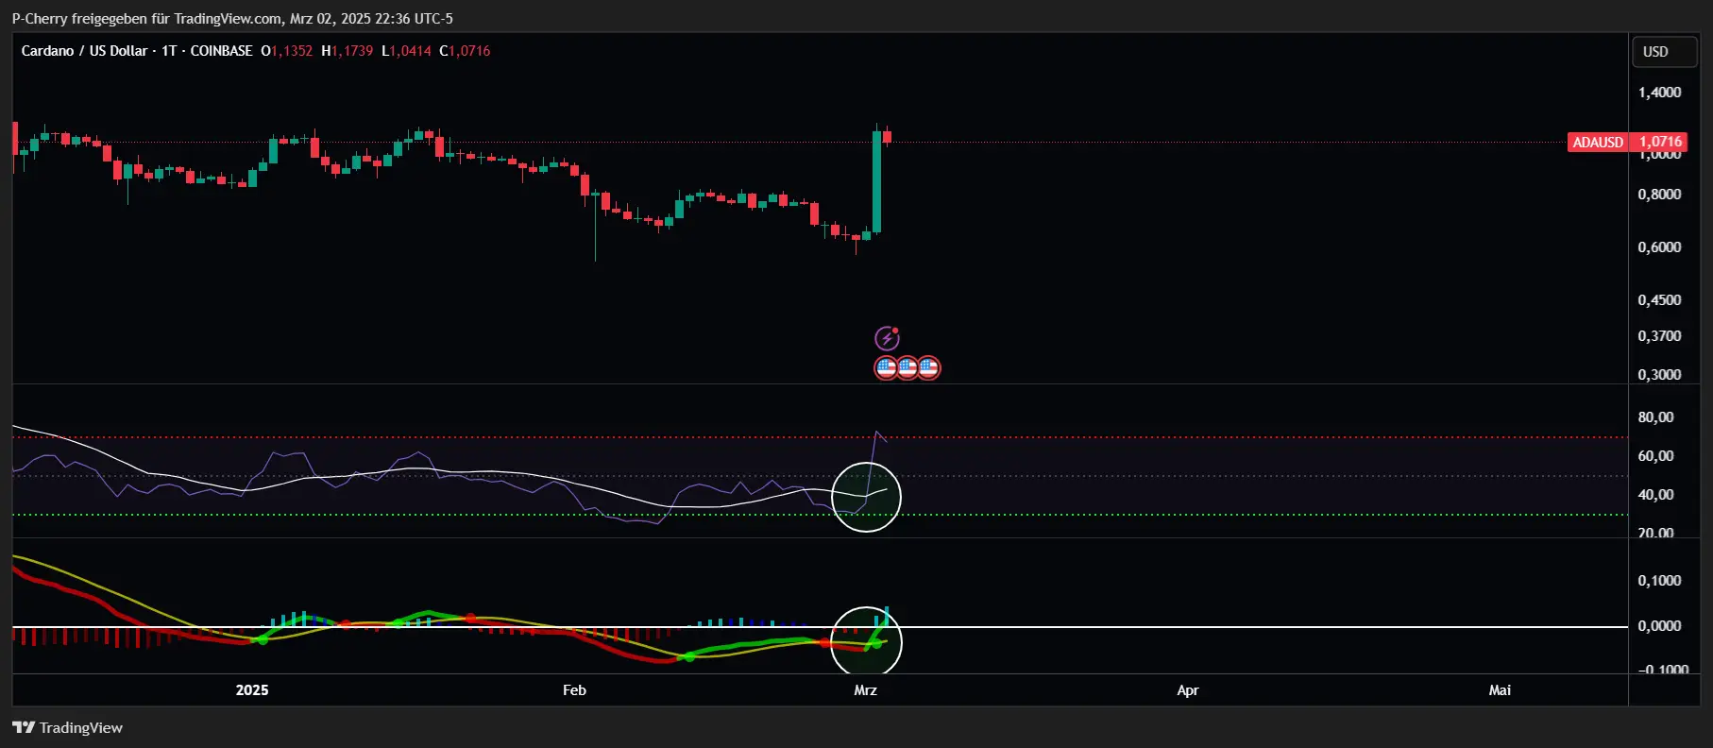Click the purple lightning bolt event icon
Screen dimensions: 1713x748
click(x=887, y=337)
